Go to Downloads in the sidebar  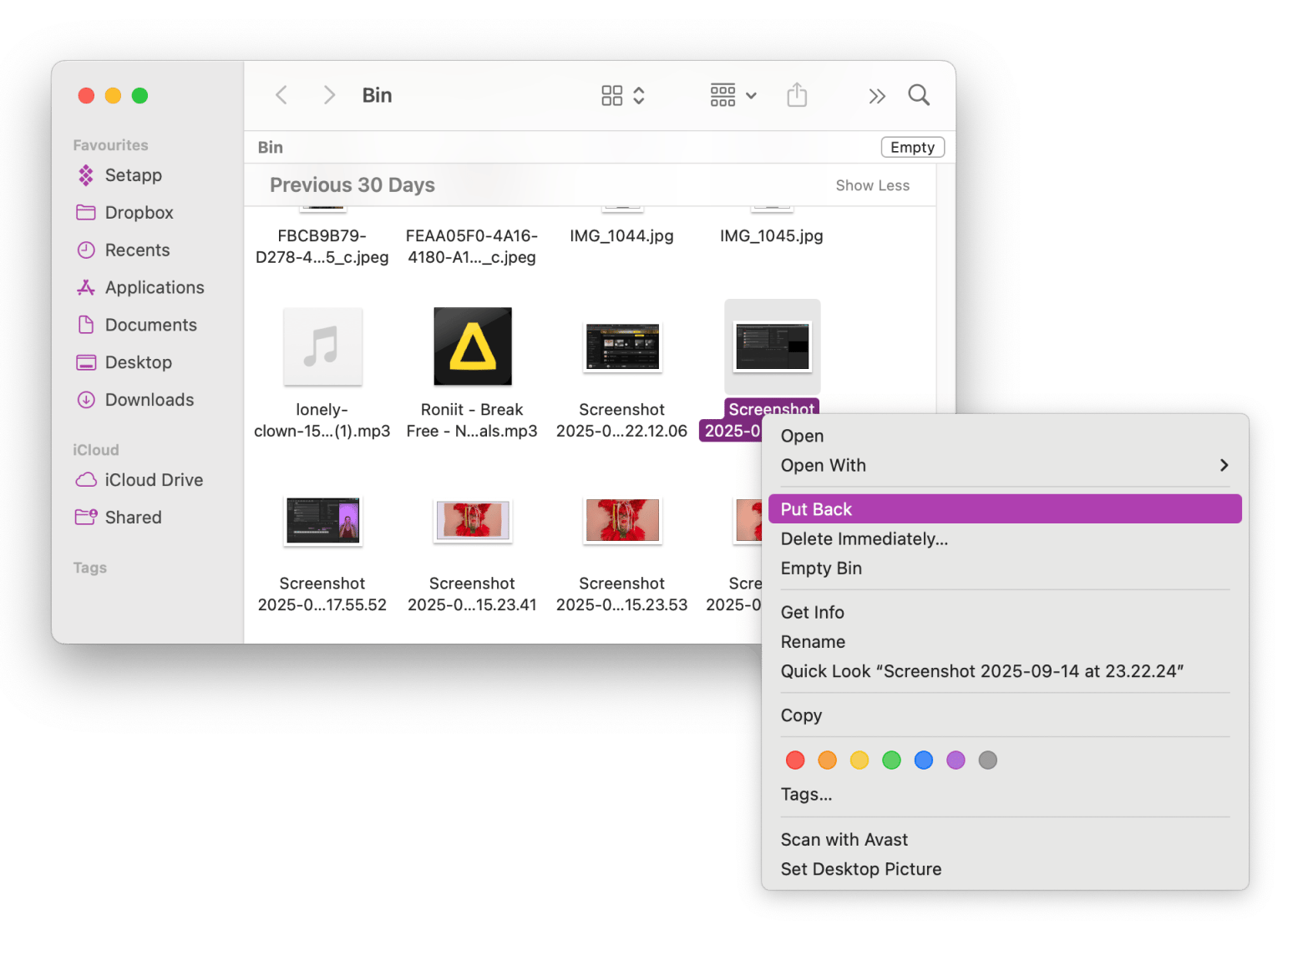pos(149,400)
